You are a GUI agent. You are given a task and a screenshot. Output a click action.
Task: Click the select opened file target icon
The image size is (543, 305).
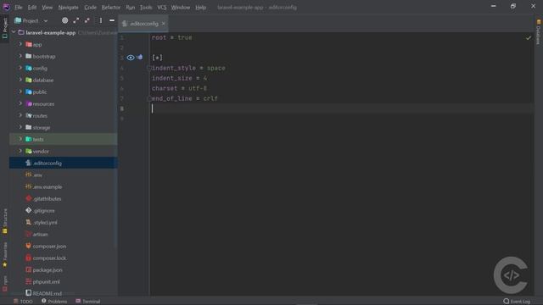coord(64,20)
